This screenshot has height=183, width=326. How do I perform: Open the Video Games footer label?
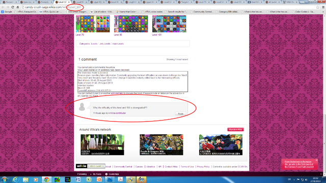[96, 166]
